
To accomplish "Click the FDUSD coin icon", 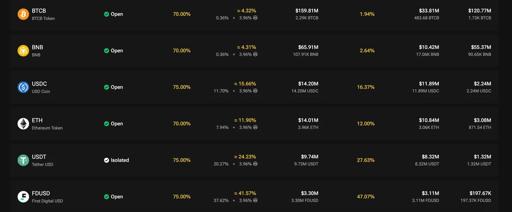I will coord(23,197).
